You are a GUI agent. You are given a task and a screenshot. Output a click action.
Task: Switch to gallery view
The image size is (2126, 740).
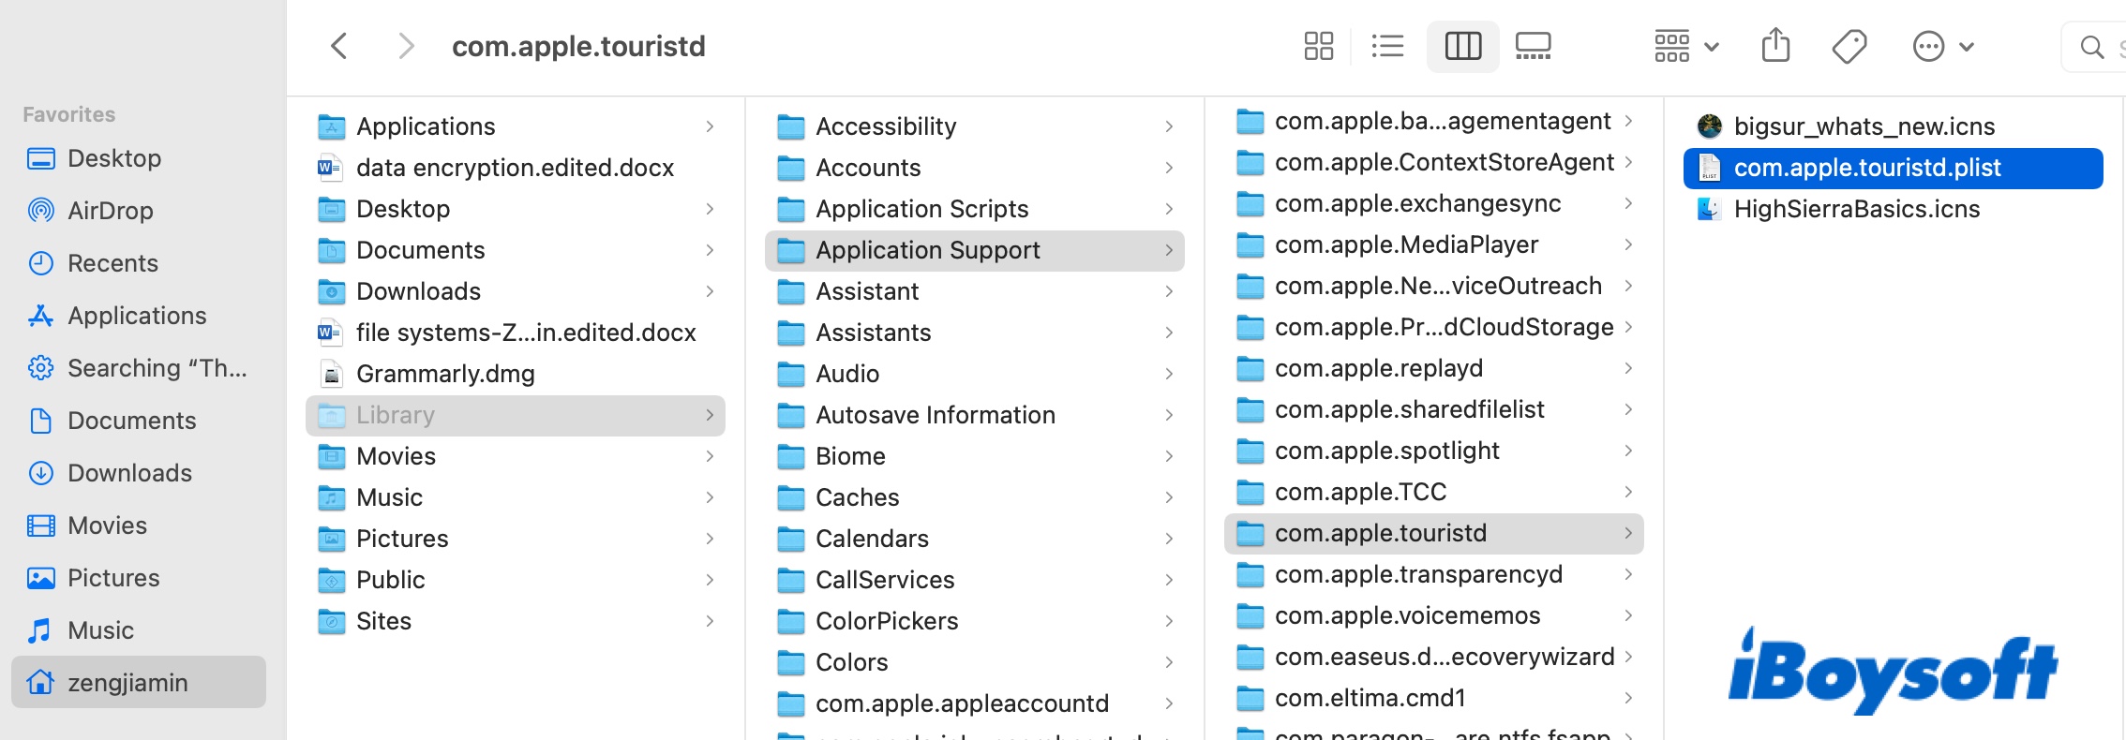click(1533, 46)
